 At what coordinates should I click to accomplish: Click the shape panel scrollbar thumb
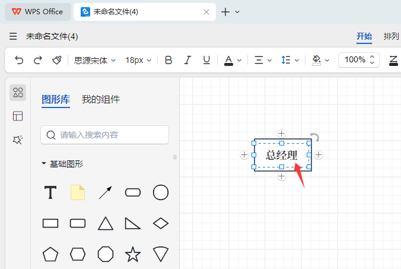pos(175,157)
